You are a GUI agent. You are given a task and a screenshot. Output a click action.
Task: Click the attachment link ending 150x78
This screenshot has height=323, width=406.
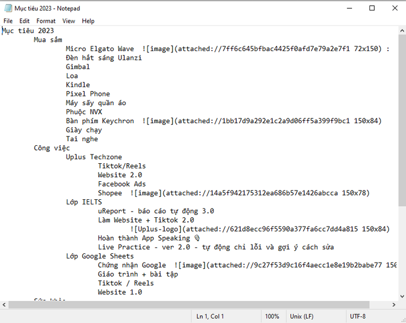(x=250, y=193)
